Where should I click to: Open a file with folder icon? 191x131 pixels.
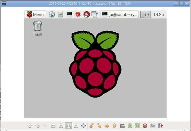pyautogui.click(x=122, y=126)
